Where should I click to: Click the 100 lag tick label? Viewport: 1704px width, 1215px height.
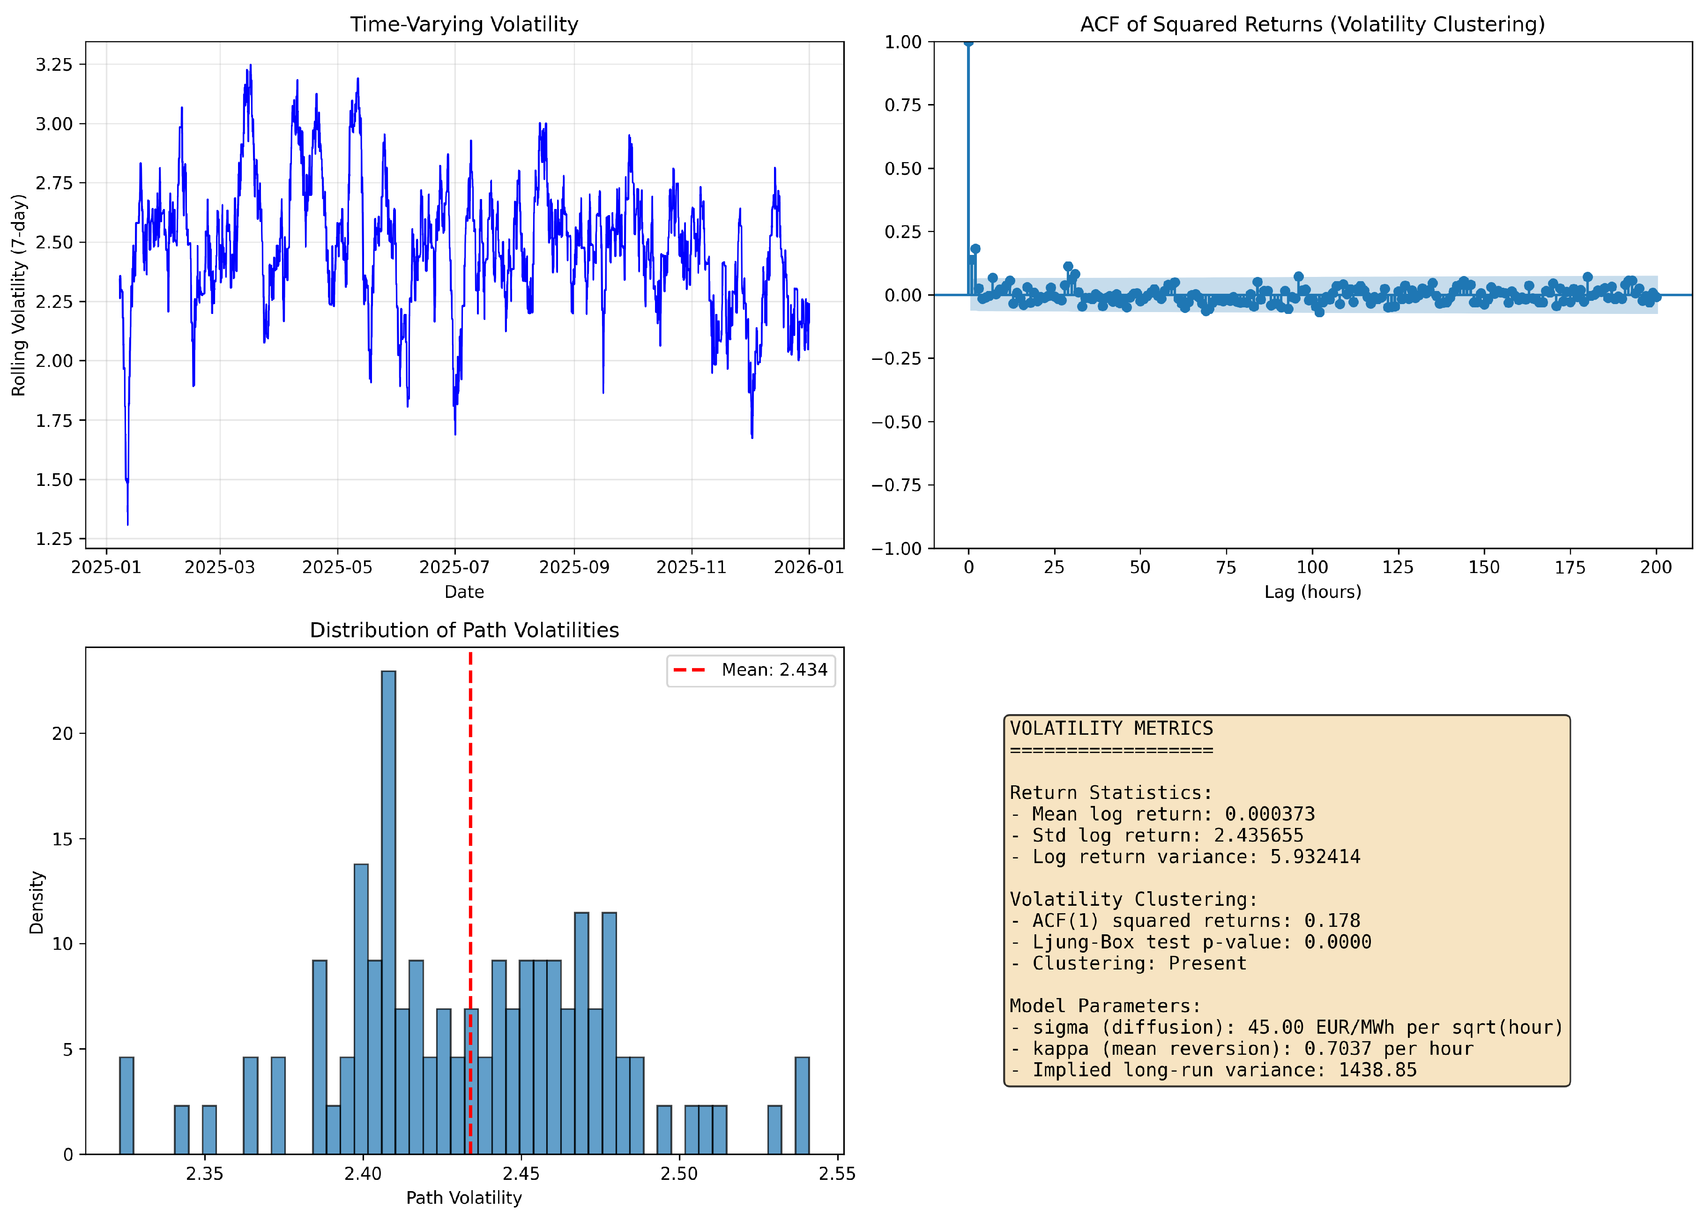[x=1312, y=567]
